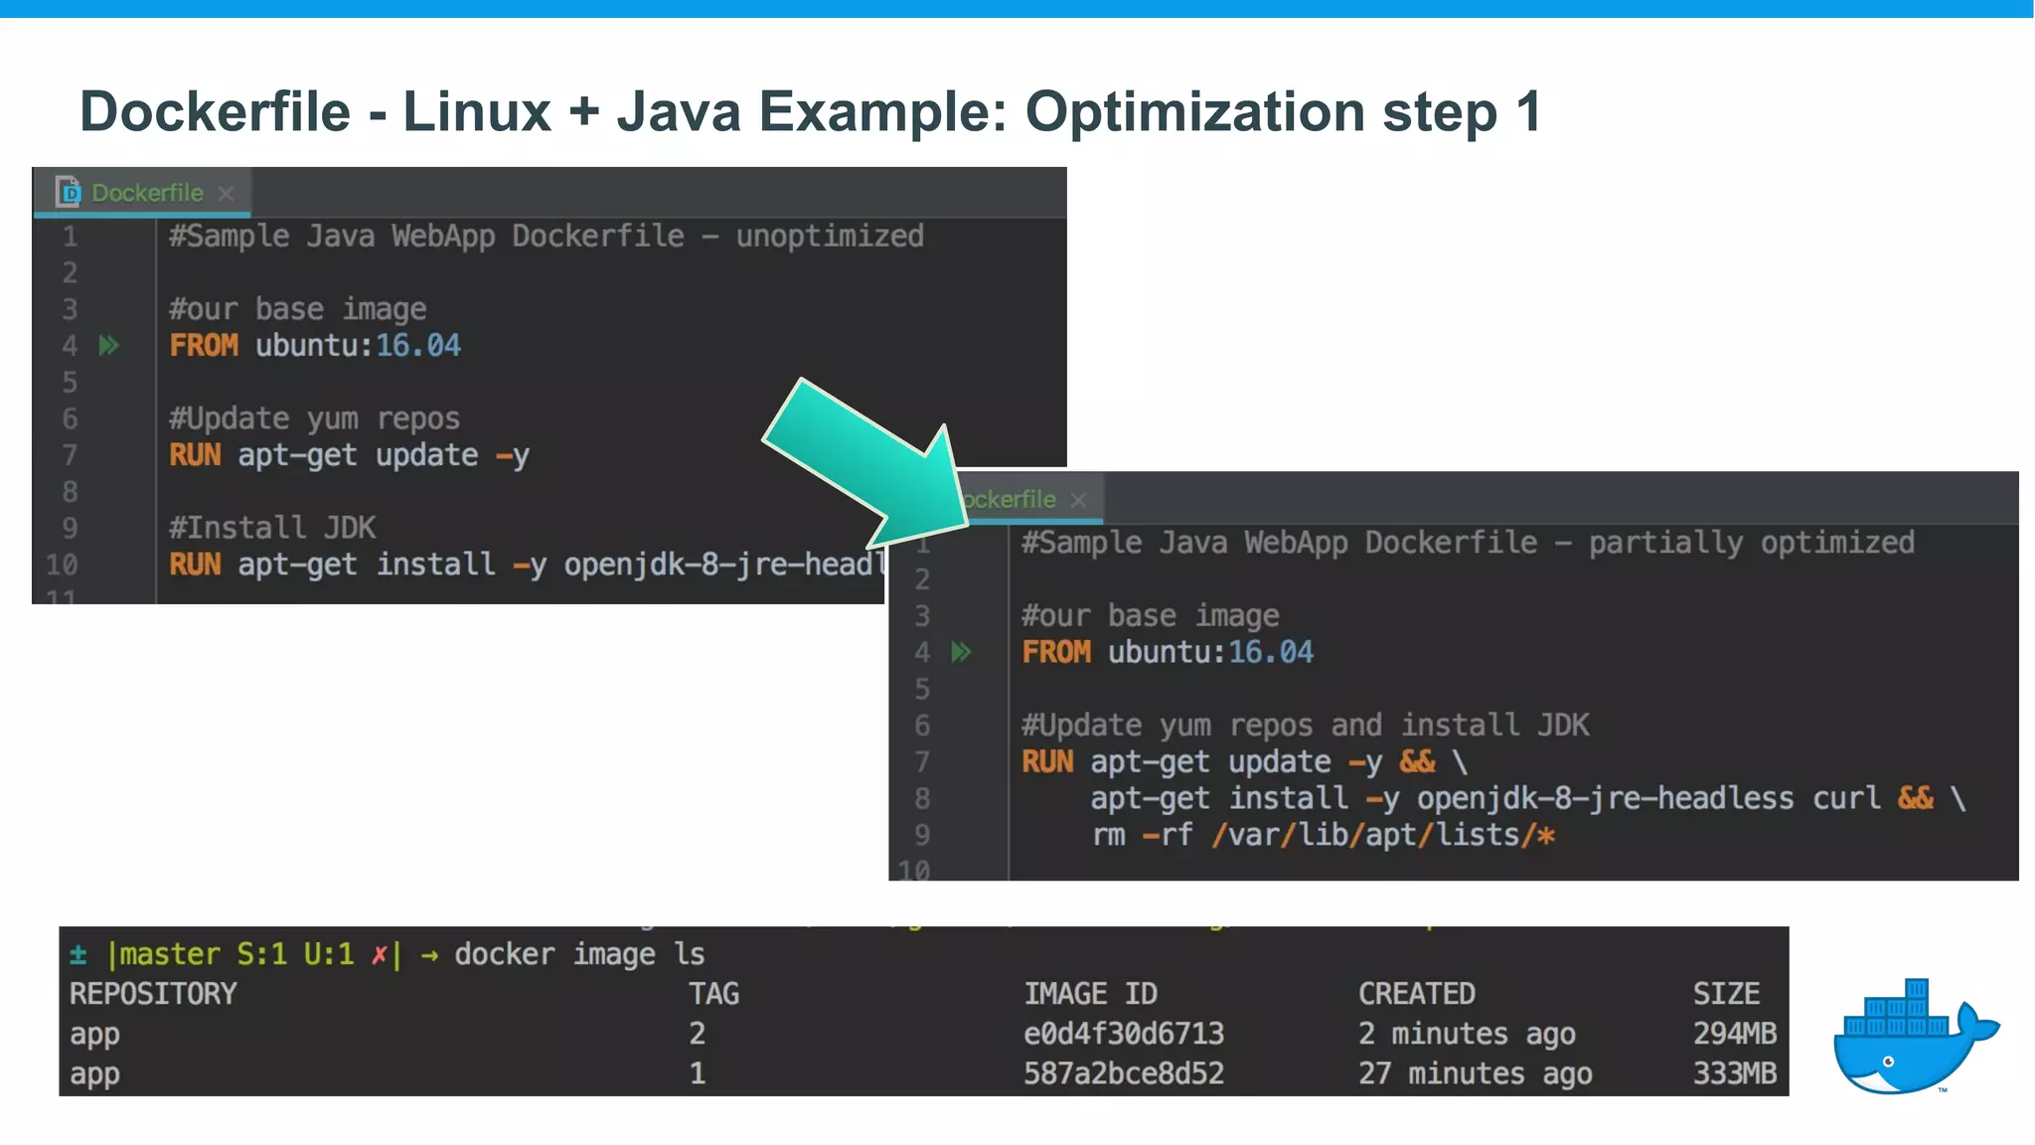This screenshot has width=2035, height=1145.
Task: Close the unoptimized Dockerfile tab
Action: coord(227,193)
